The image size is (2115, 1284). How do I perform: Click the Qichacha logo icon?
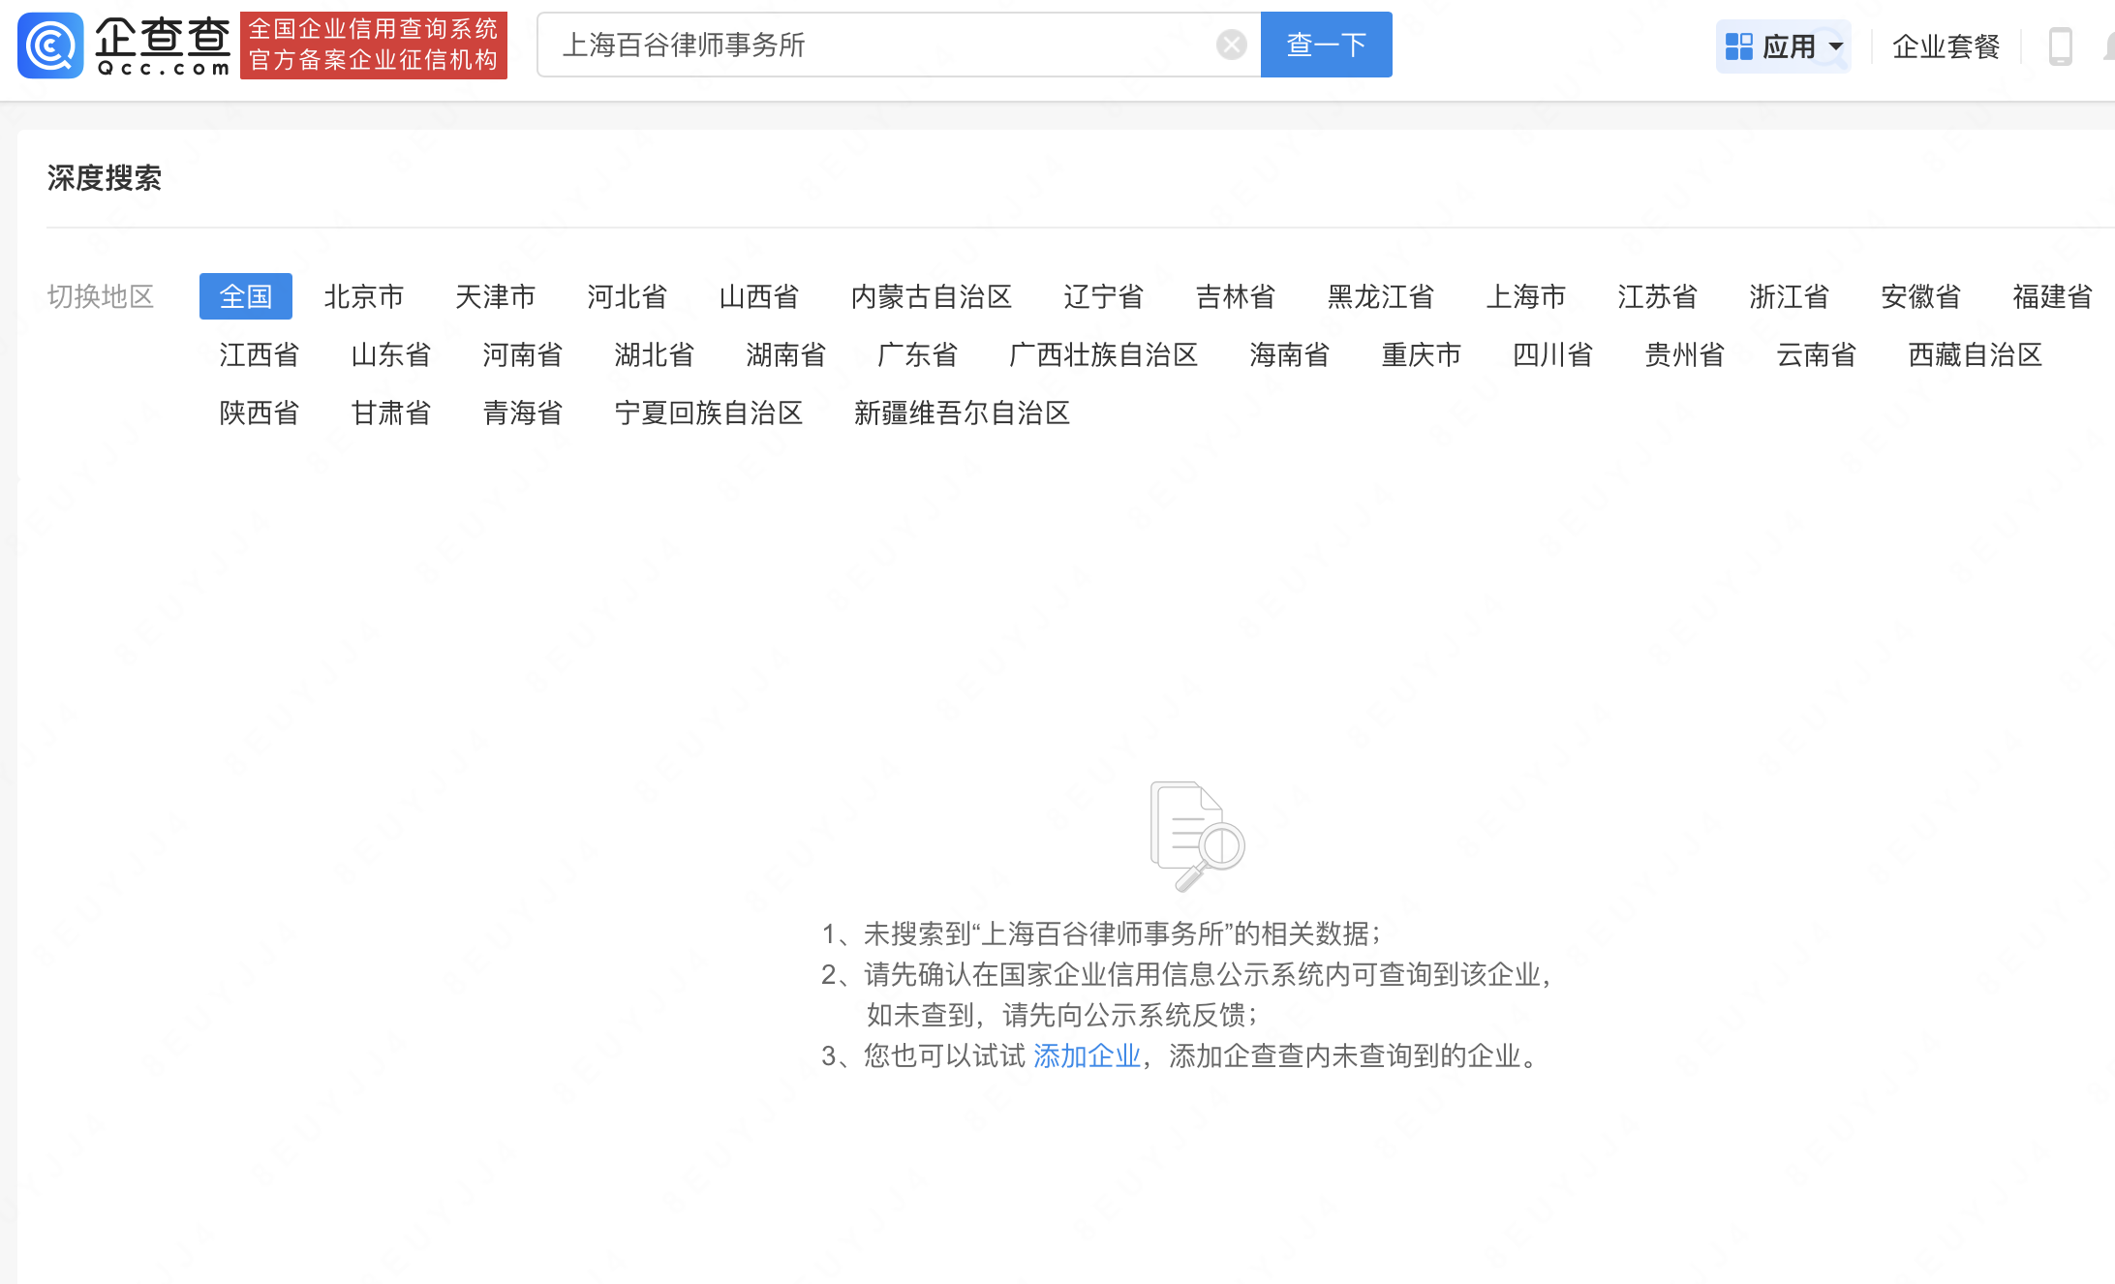pyautogui.click(x=50, y=46)
